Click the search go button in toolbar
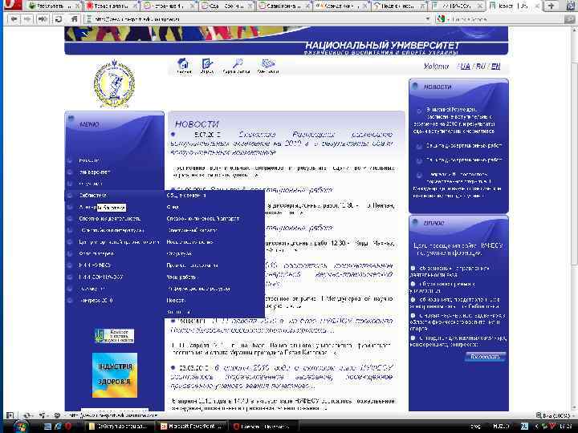The width and height of the screenshot is (578, 433). (x=569, y=18)
